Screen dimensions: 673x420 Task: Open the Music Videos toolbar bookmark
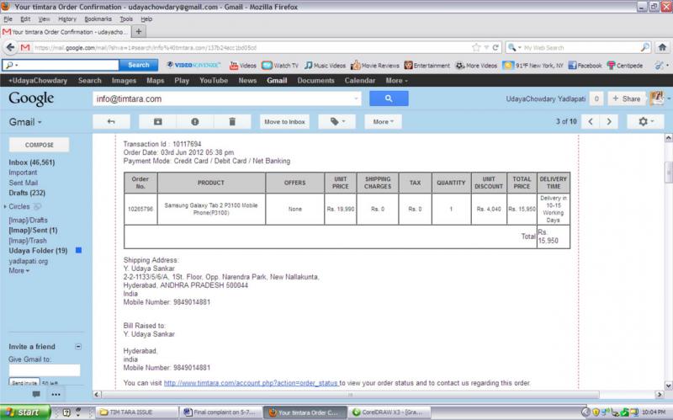coord(325,66)
